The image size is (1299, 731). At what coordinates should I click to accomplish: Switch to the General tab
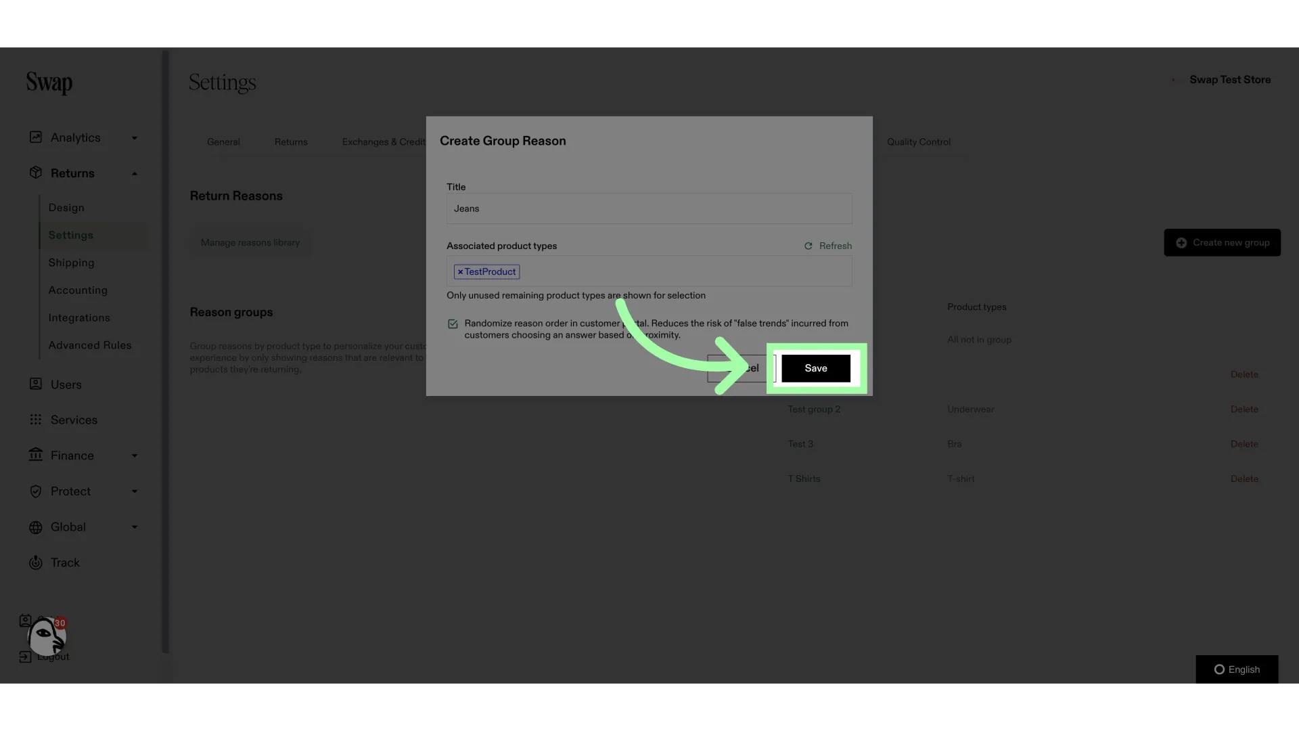tap(223, 142)
